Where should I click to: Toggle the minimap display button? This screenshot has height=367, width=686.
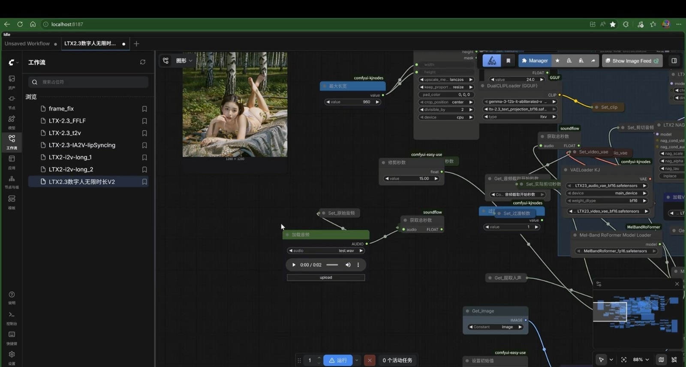(661, 360)
